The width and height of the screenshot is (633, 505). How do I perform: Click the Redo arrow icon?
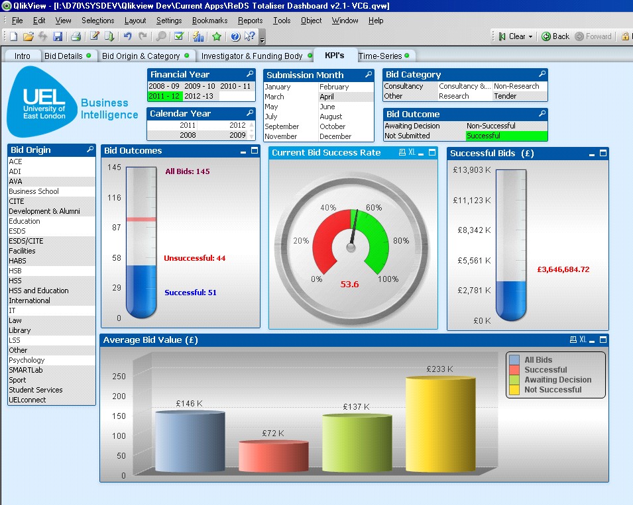point(143,36)
